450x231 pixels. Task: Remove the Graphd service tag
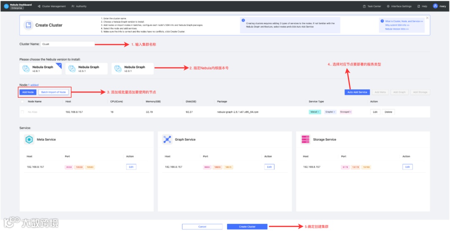click(334, 112)
